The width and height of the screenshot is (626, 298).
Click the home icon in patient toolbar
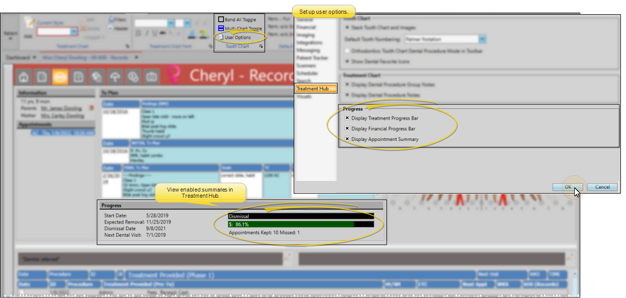[23, 77]
